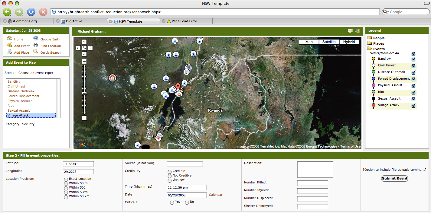431x213 pixels.
Task: Click the Submit Event button
Action: point(394,178)
